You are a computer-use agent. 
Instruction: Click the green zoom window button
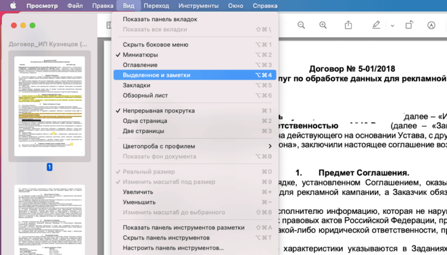33,26
